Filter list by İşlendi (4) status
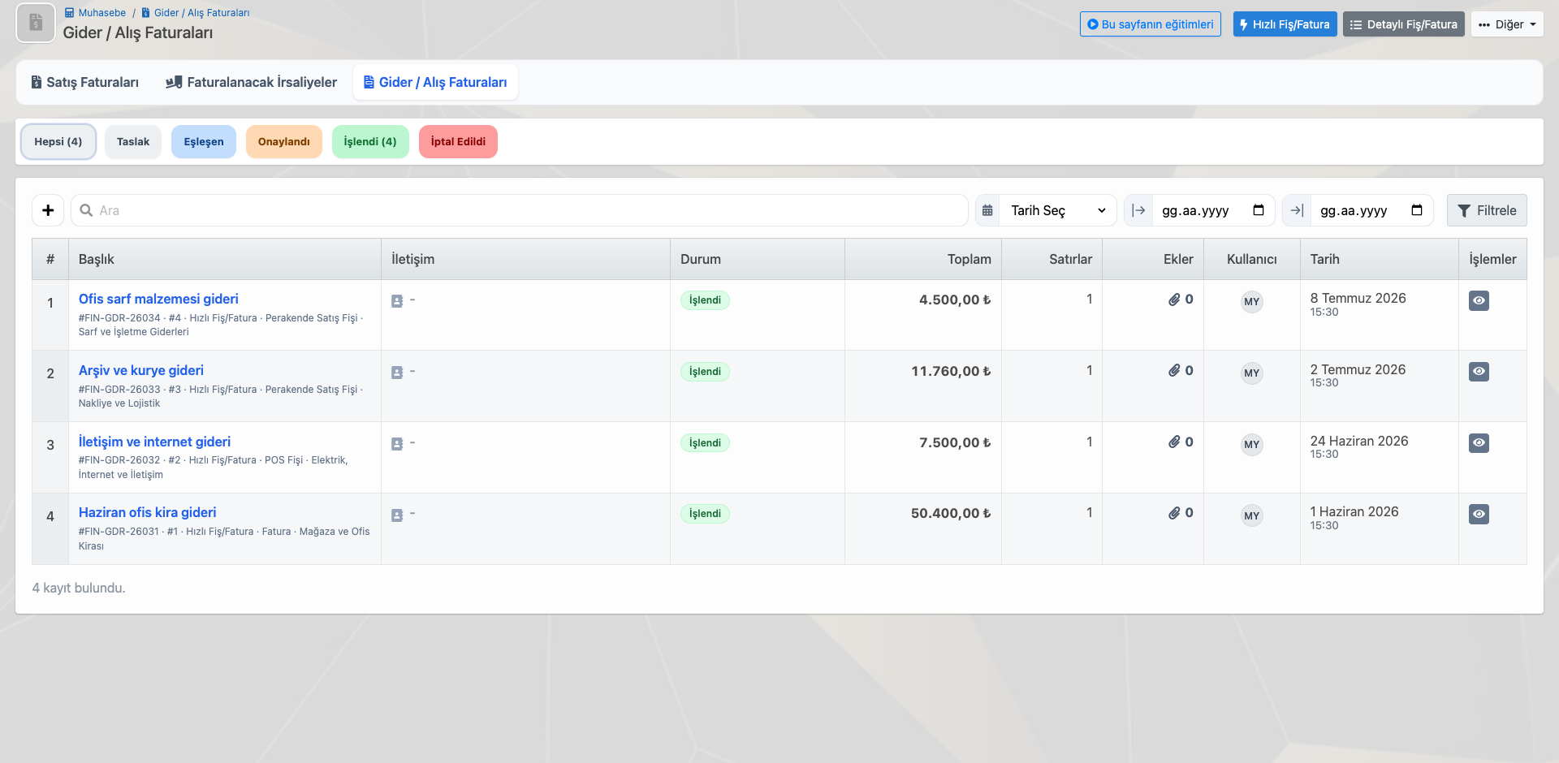Image resolution: width=1559 pixels, height=763 pixels. coord(370,141)
